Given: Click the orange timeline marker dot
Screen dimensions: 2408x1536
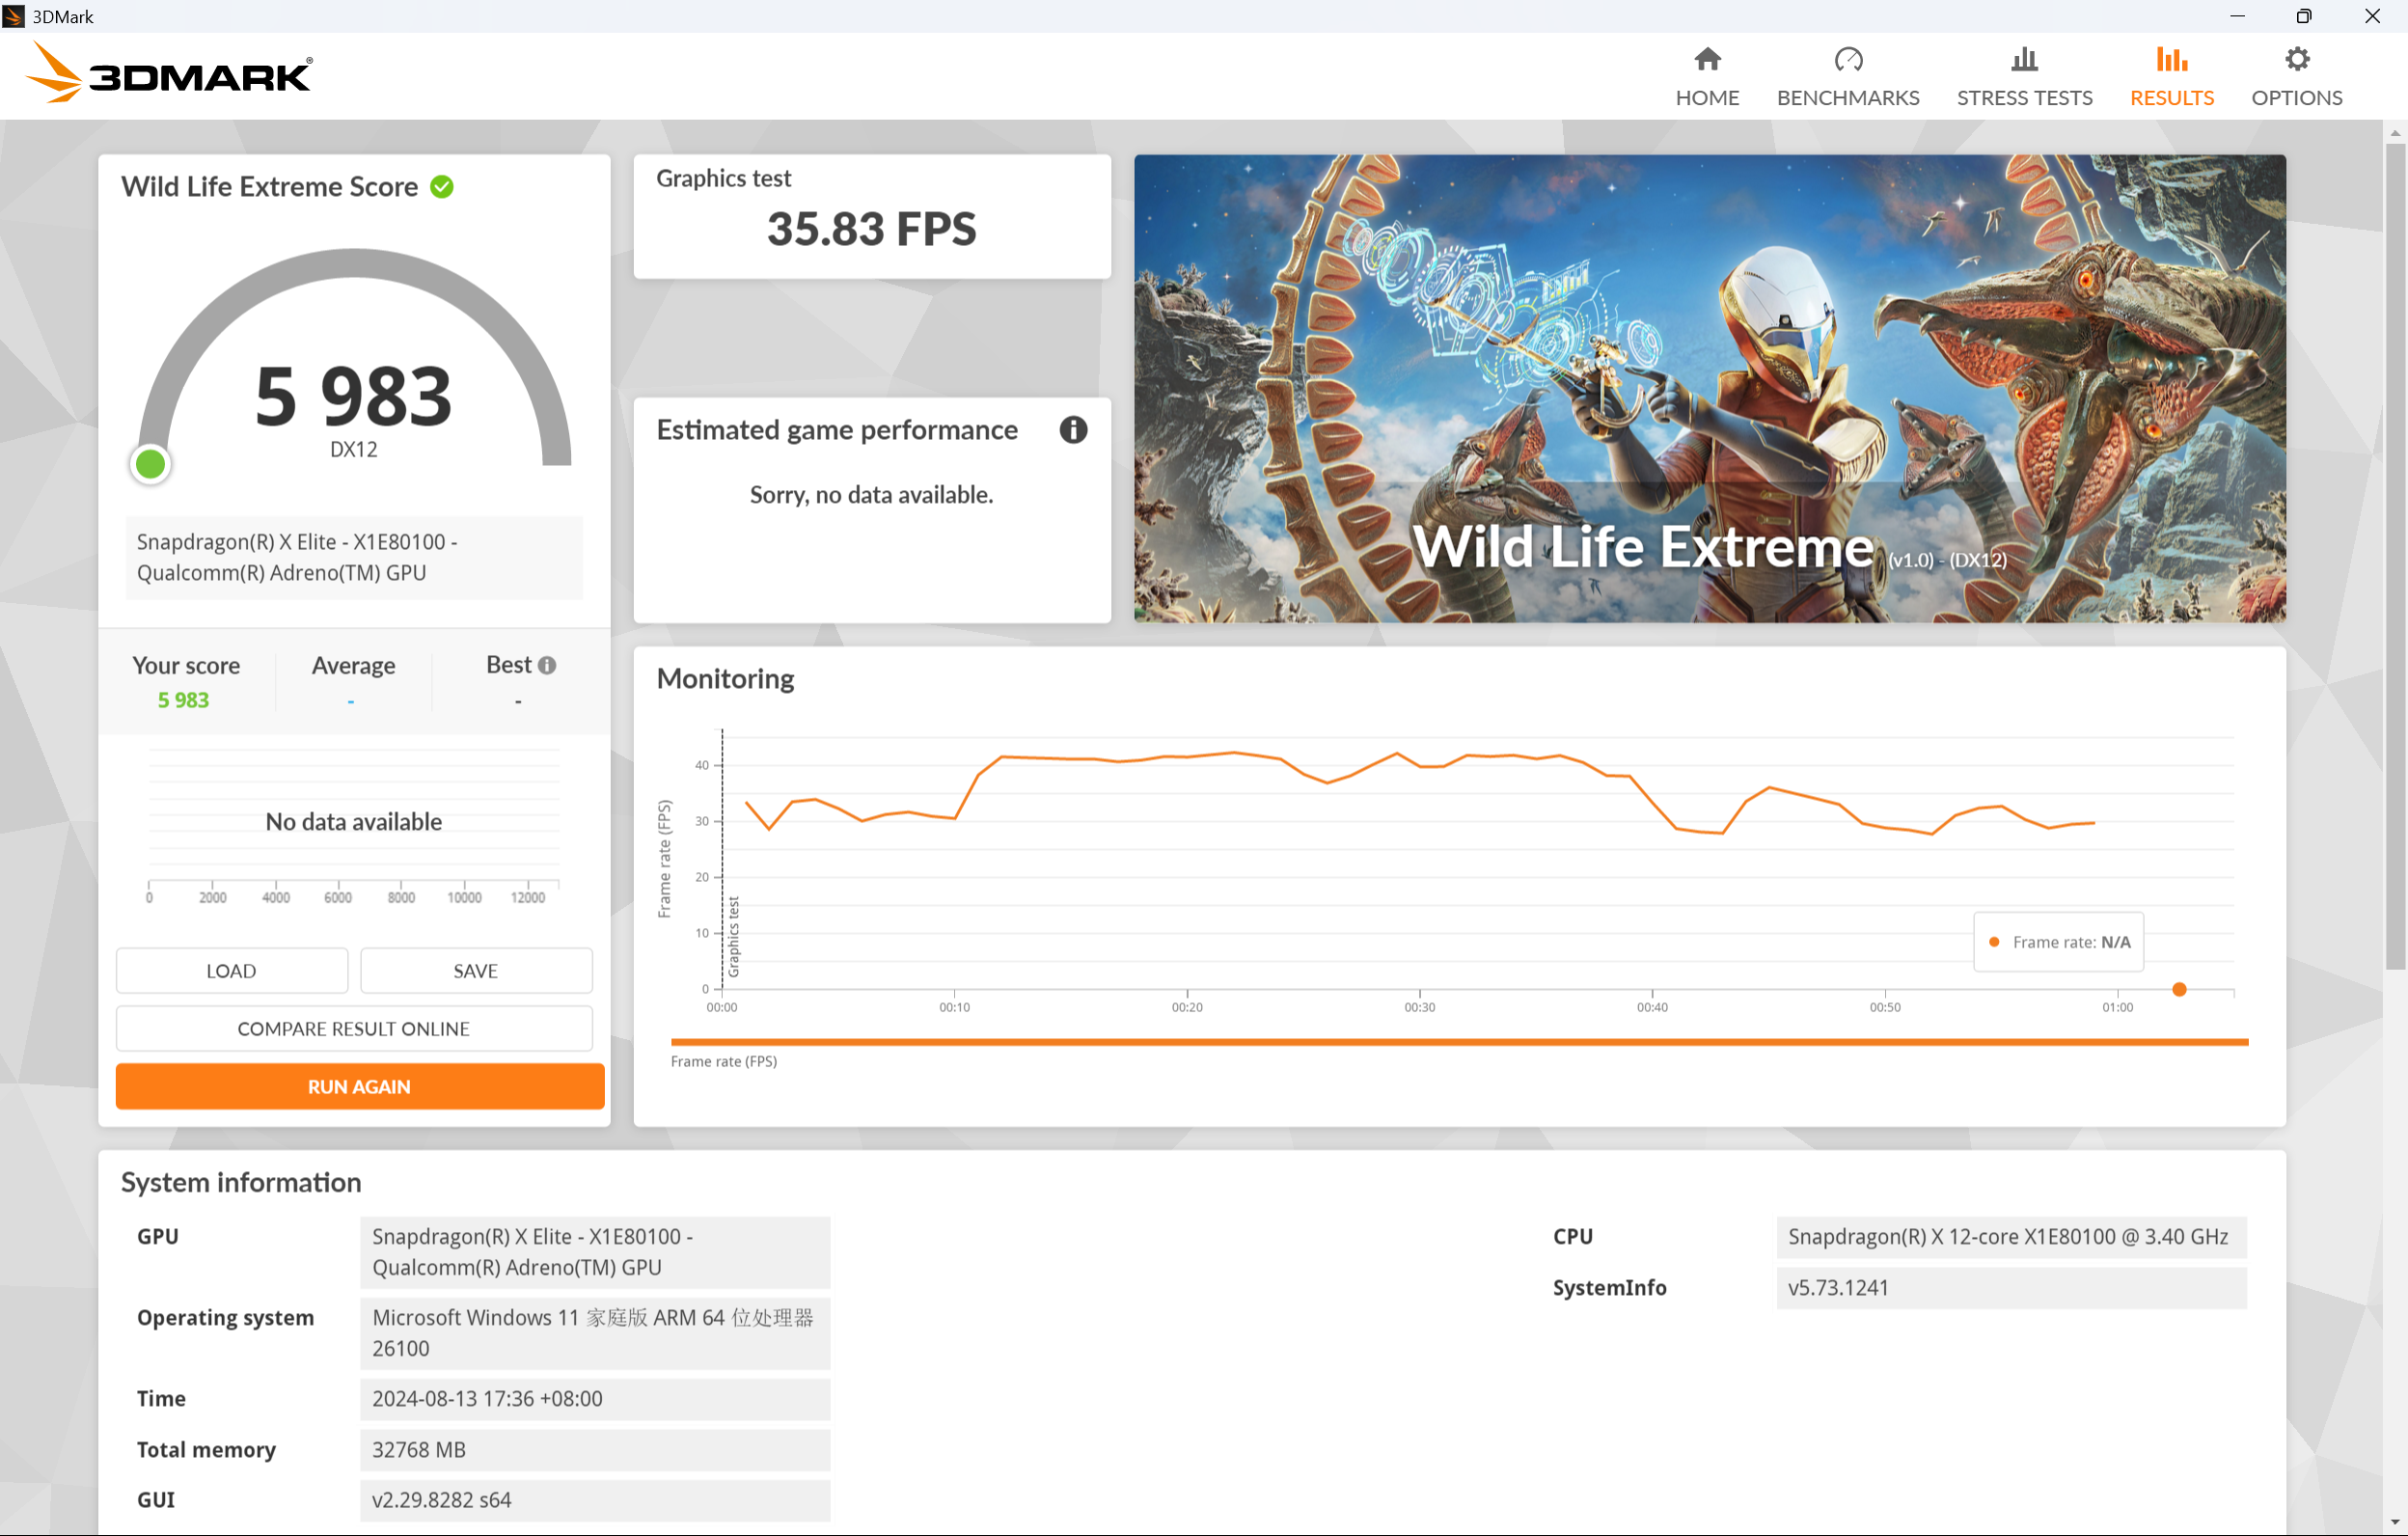Looking at the screenshot, I should tap(2179, 989).
